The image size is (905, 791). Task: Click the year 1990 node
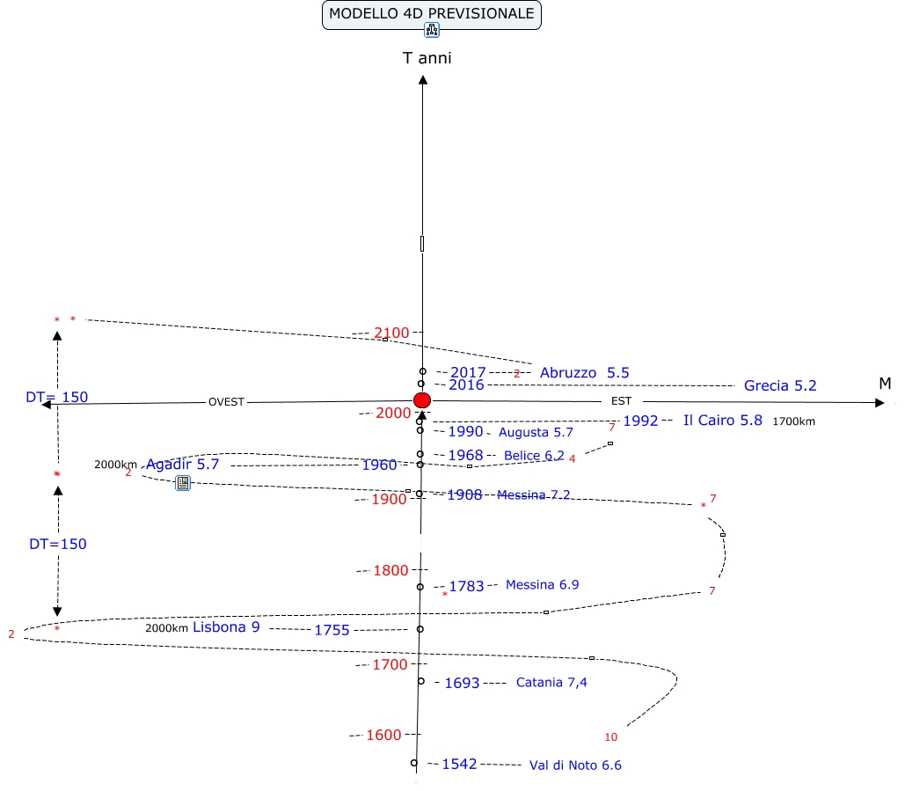point(466,432)
